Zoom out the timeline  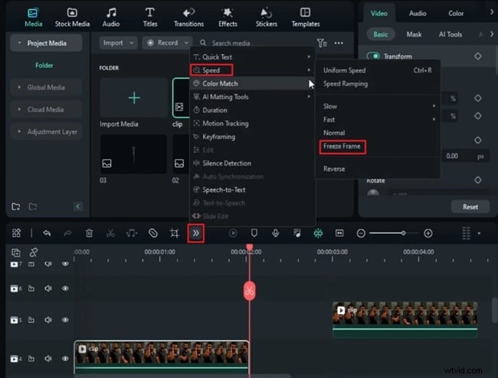click(x=361, y=233)
